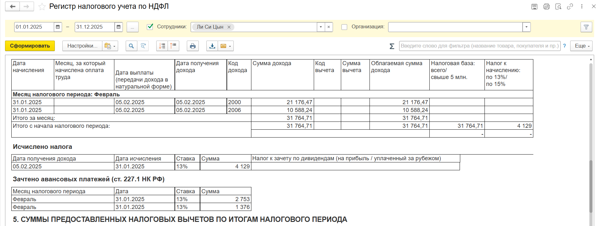Open report variants dropdown next to Настройки

(110, 46)
